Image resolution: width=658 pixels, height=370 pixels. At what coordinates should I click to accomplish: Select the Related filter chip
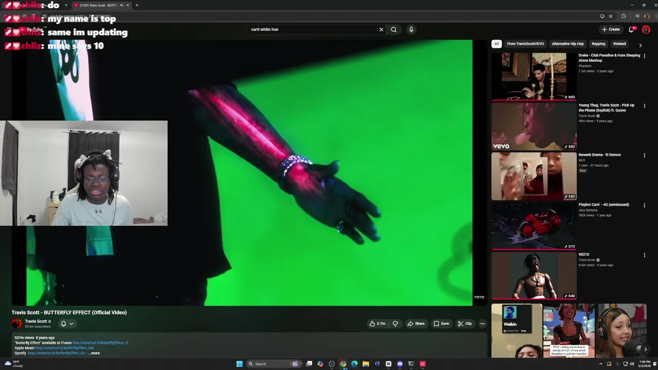tap(619, 44)
